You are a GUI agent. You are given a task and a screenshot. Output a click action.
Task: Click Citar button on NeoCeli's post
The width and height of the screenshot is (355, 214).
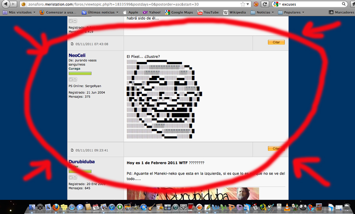pos(276,42)
